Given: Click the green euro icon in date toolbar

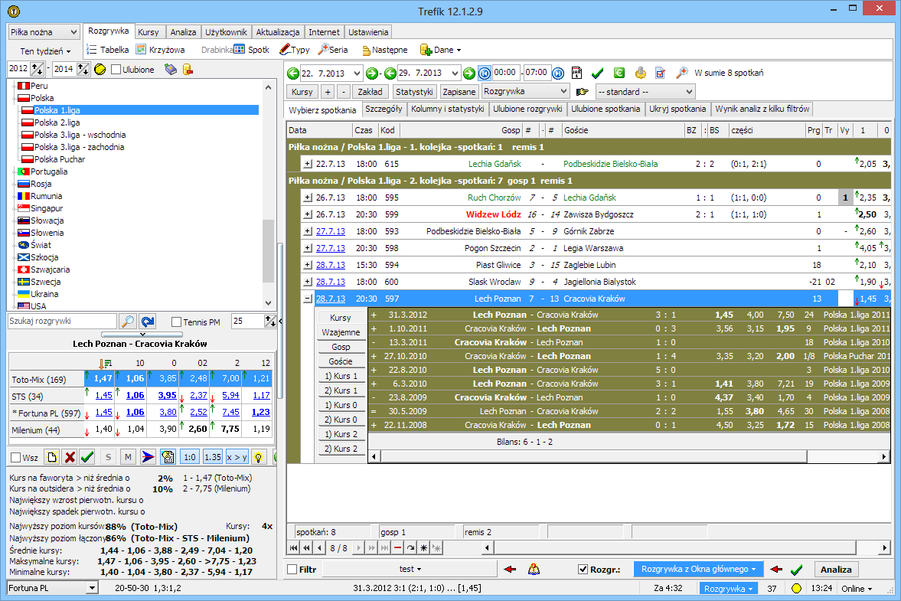Looking at the screenshot, I should coord(619,73).
